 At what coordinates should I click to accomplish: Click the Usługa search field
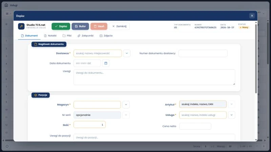[x=203, y=115]
